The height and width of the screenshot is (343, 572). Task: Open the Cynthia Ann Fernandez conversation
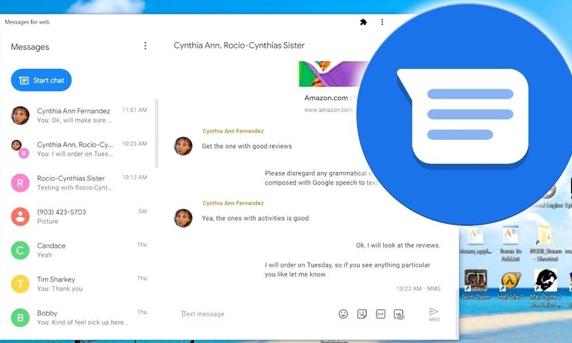[x=79, y=115]
